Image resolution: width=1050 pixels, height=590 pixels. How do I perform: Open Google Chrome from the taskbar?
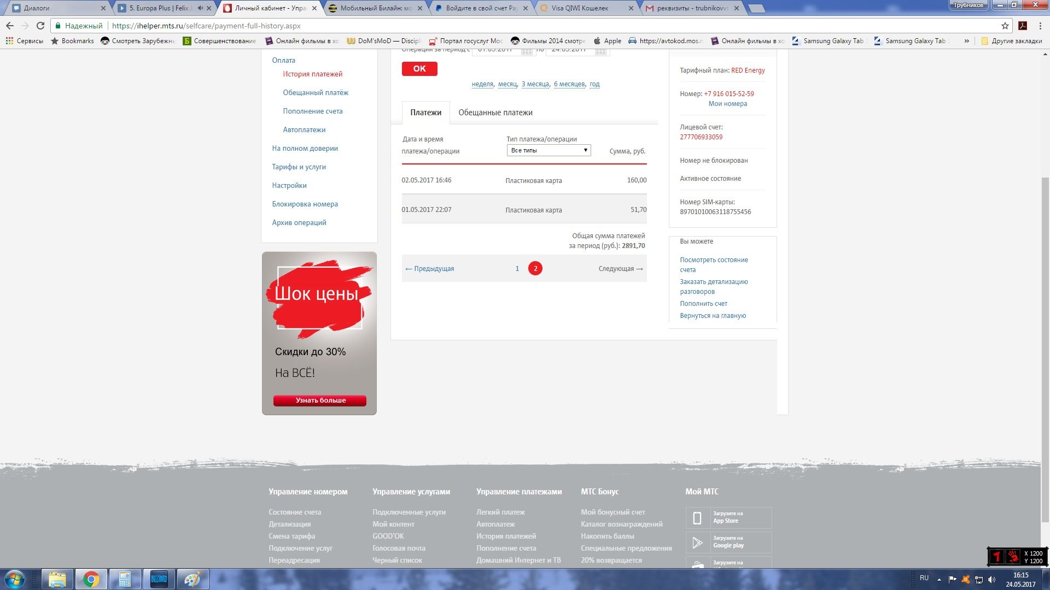pyautogui.click(x=91, y=579)
